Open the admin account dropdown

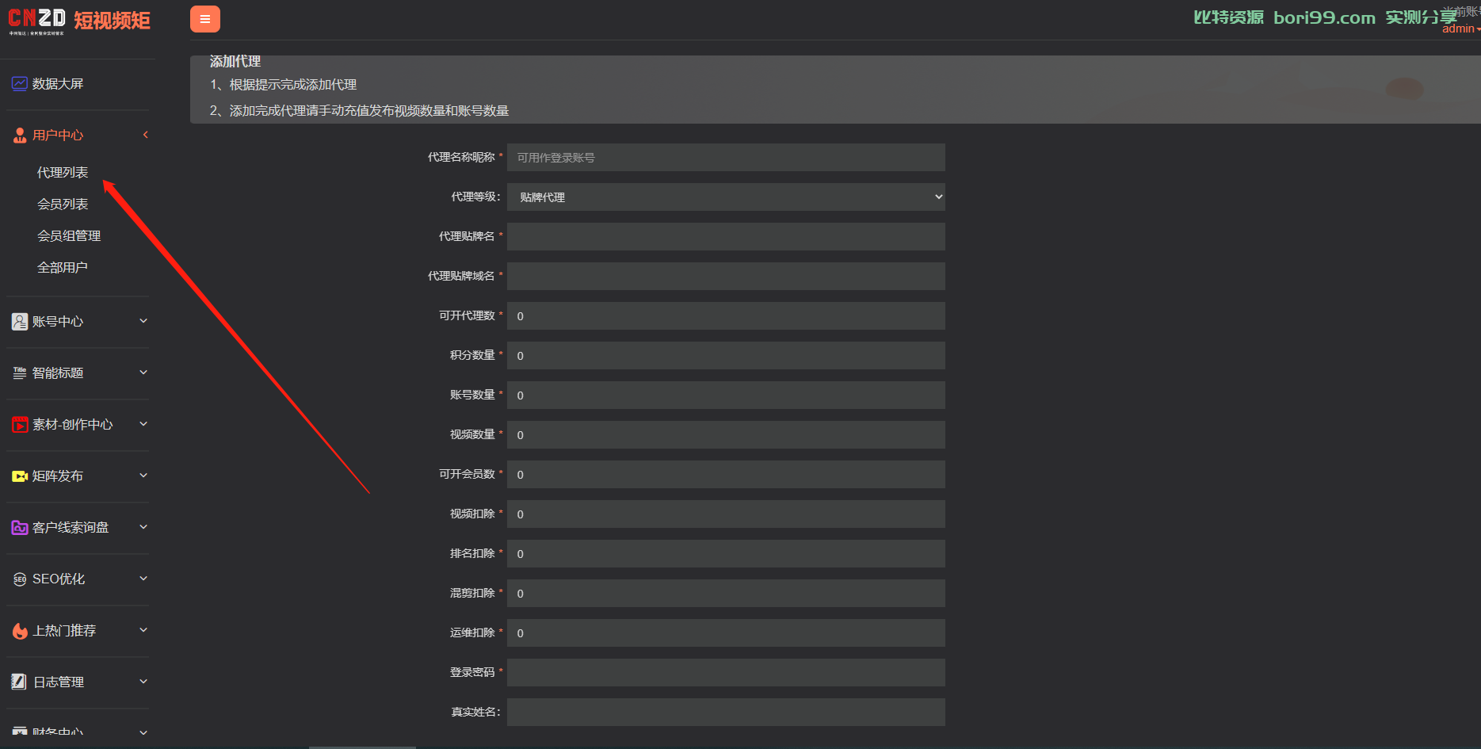coord(1460,29)
